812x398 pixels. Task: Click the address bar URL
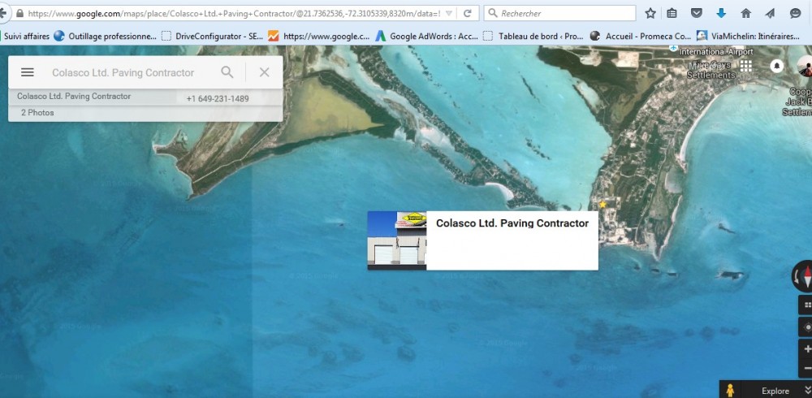[234, 14]
